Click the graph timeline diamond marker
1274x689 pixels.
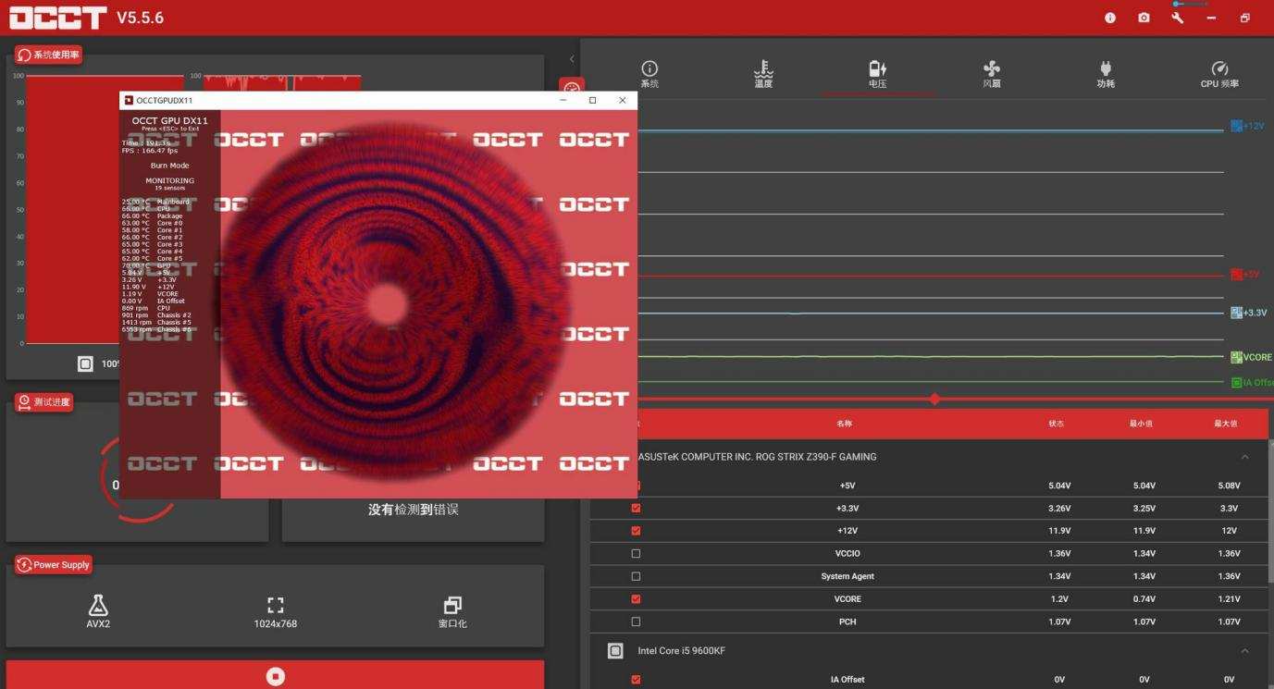[934, 399]
